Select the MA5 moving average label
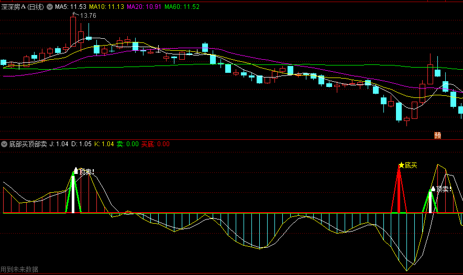 (x=71, y=7)
